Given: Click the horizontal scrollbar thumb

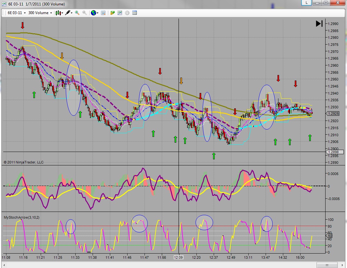Looking at the screenshot, I should coord(327,265).
